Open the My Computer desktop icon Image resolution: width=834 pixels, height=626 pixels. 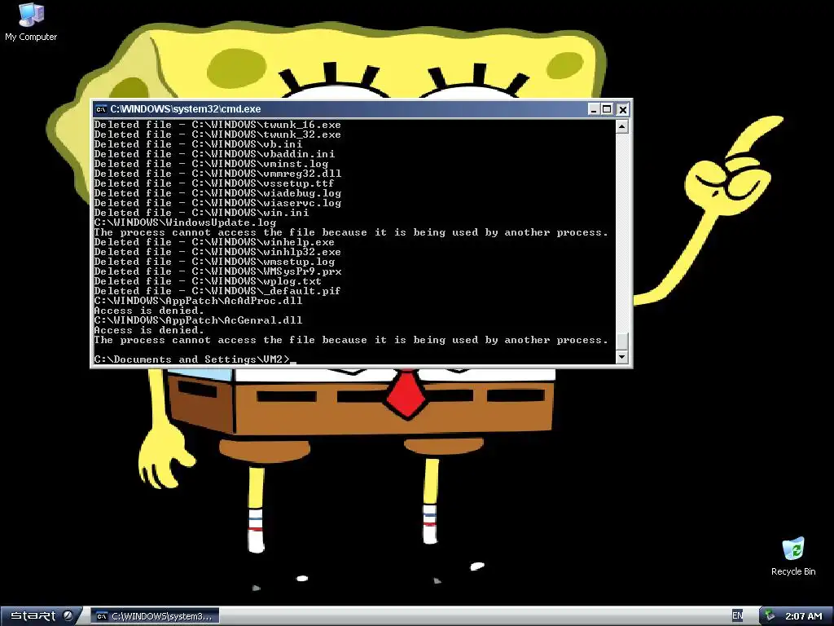(x=31, y=22)
